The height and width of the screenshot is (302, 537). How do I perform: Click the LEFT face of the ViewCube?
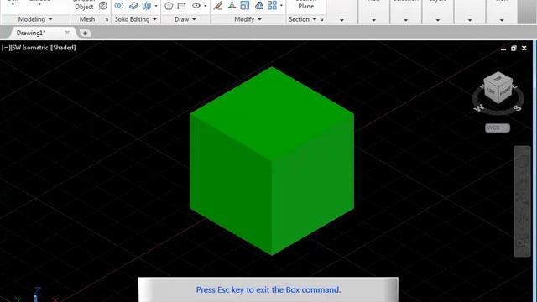pos(491,91)
